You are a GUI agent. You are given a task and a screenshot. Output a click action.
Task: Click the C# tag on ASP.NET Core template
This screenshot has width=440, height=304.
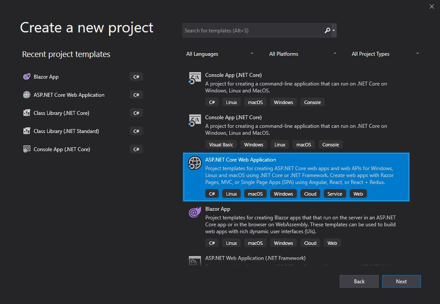[212, 194]
